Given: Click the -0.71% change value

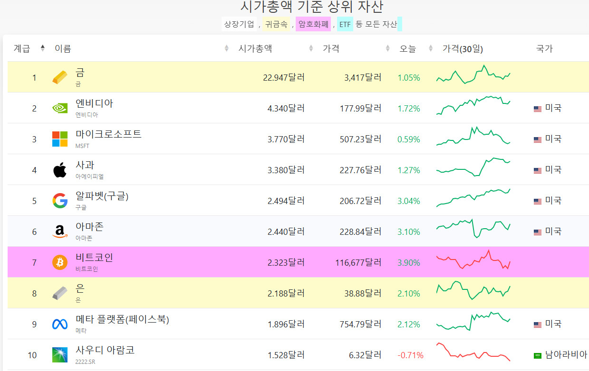Looking at the screenshot, I should pyautogui.click(x=410, y=355).
